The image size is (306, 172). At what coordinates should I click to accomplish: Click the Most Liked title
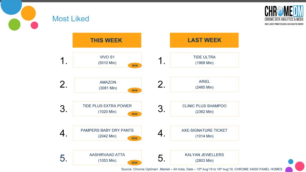click(x=71, y=19)
